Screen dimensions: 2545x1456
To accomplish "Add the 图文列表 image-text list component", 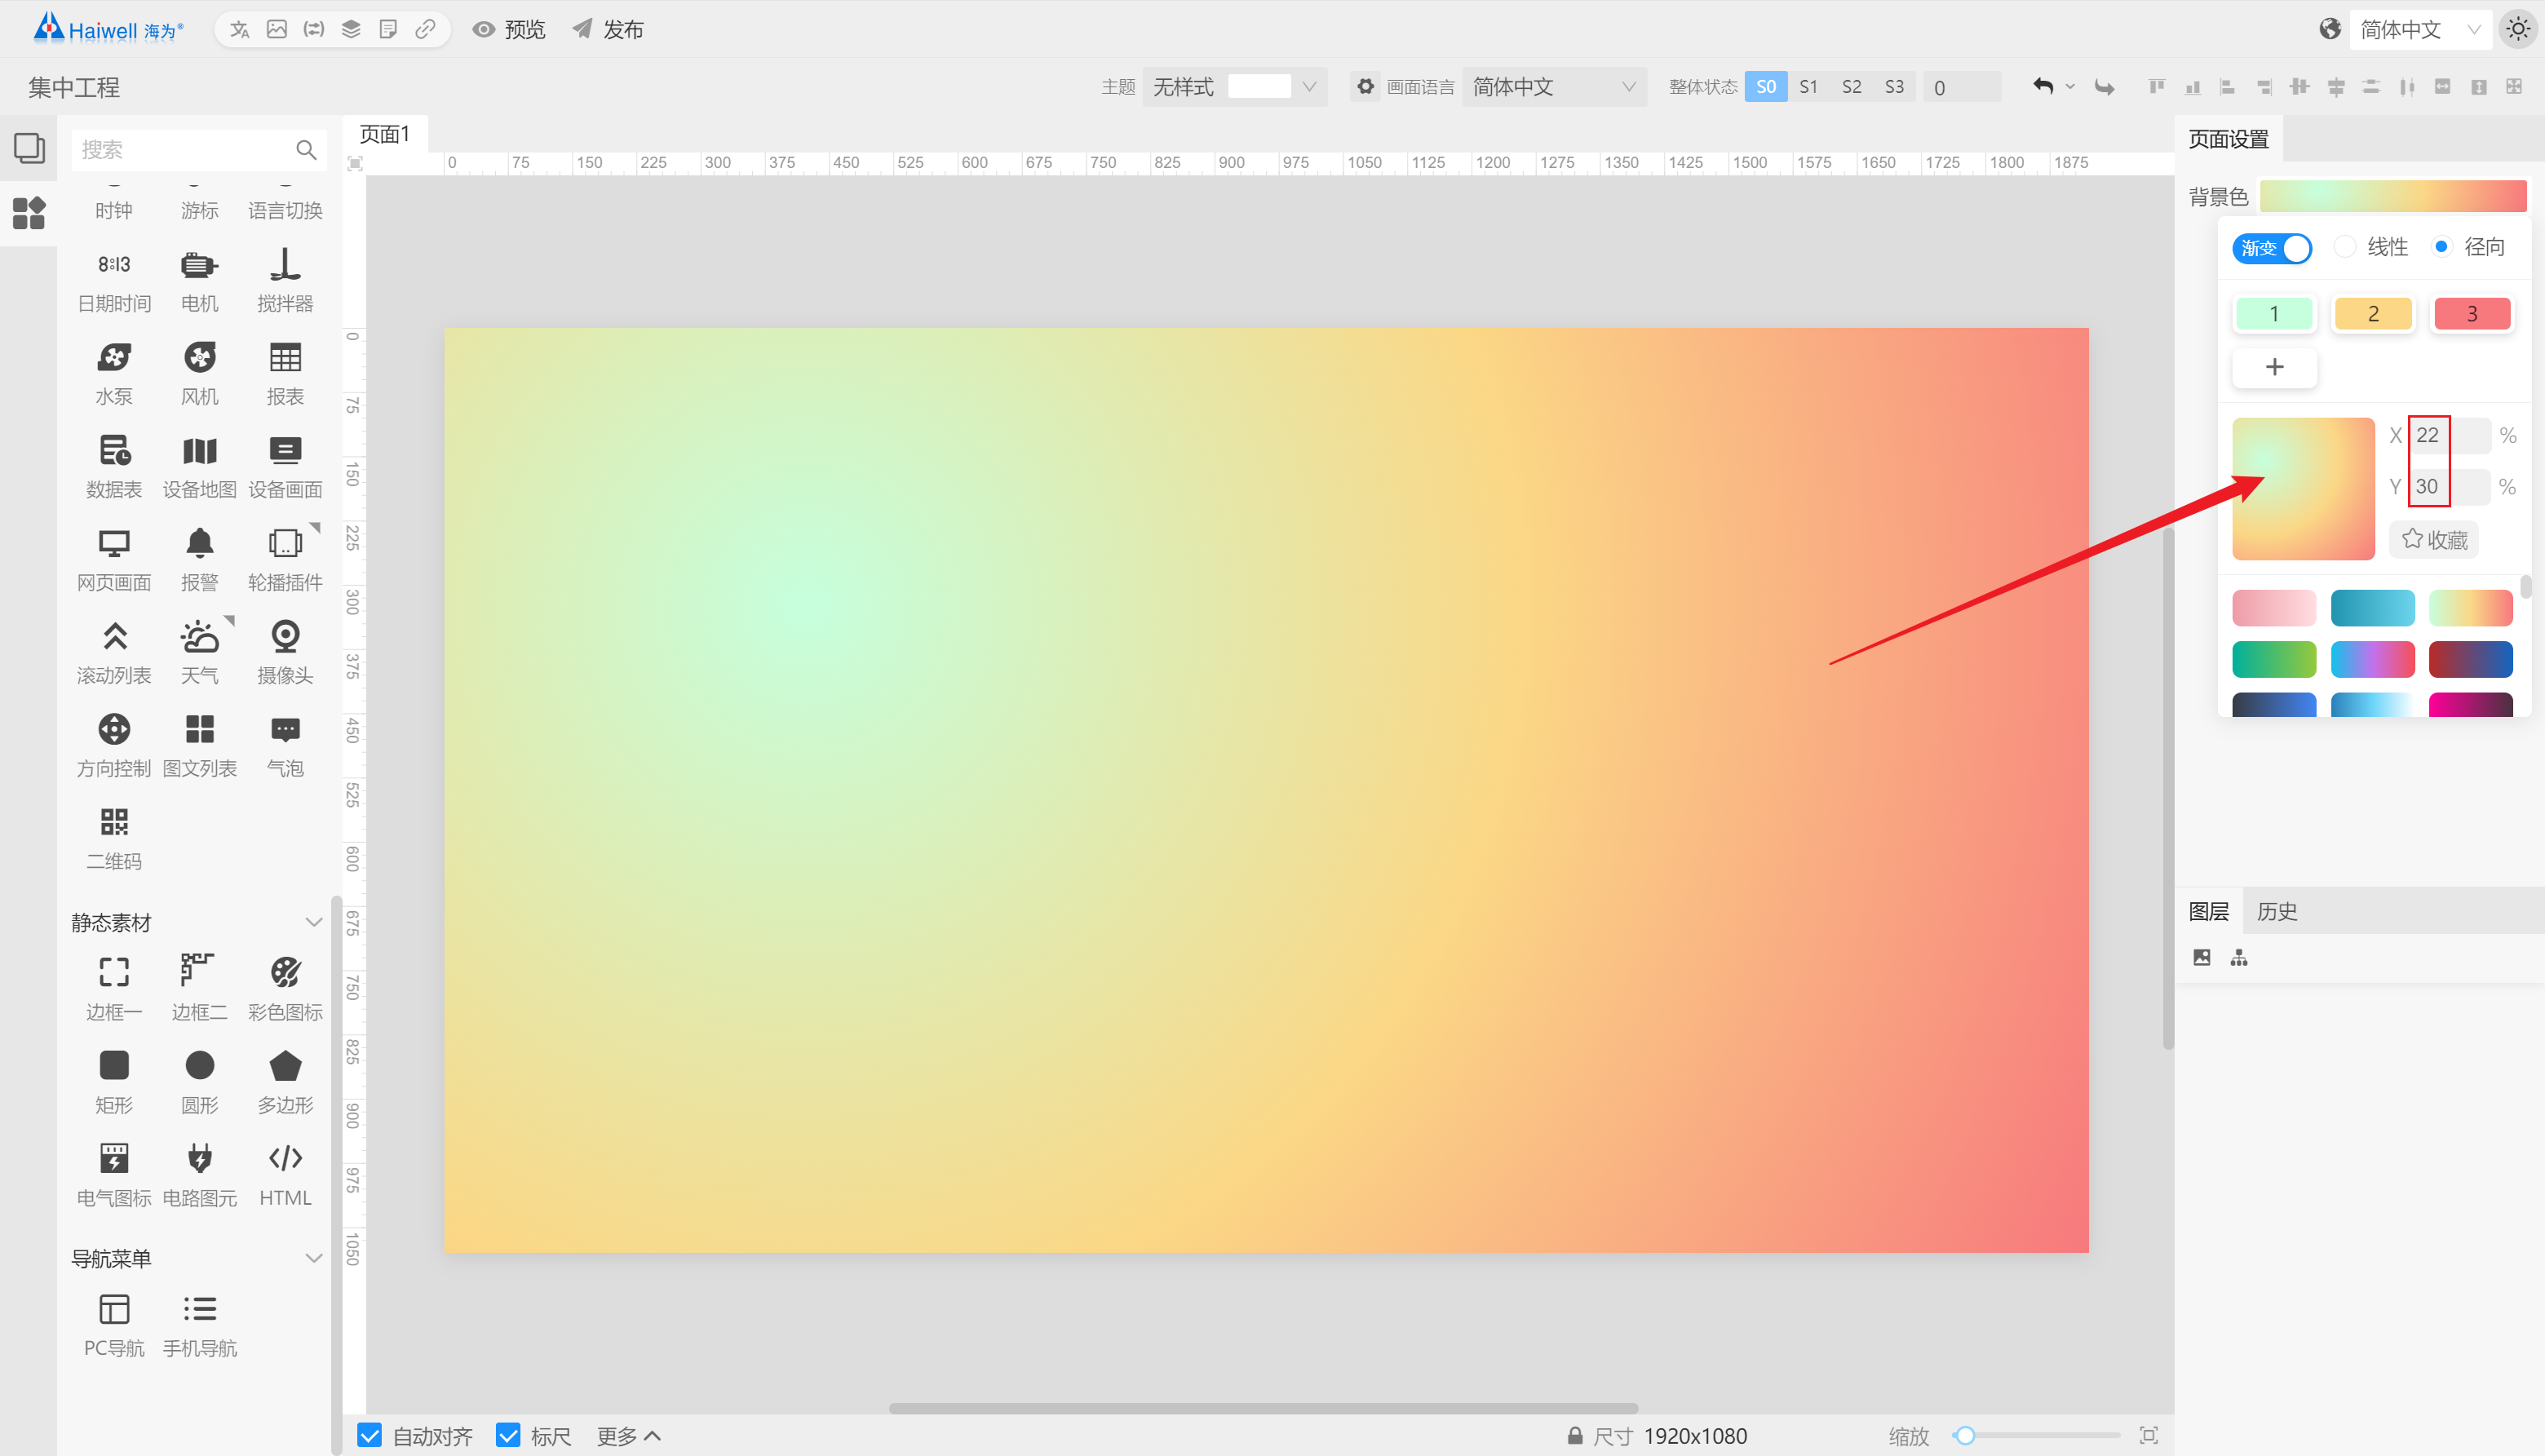I will click(199, 745).
